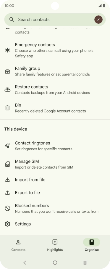Image resolution: width=110 pixels, height=269 pixels.
Task: Switch to the Highlights tab
Action: [55, 245]
